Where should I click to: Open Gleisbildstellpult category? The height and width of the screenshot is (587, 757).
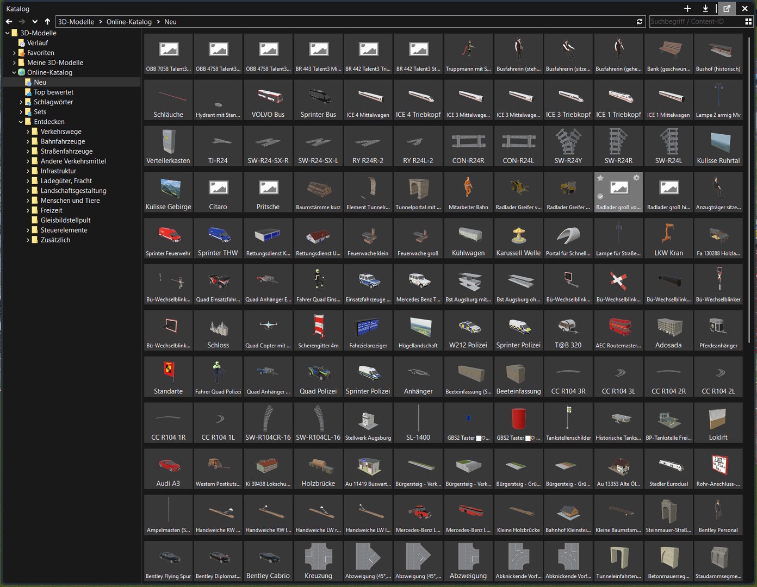coord(65,220)
